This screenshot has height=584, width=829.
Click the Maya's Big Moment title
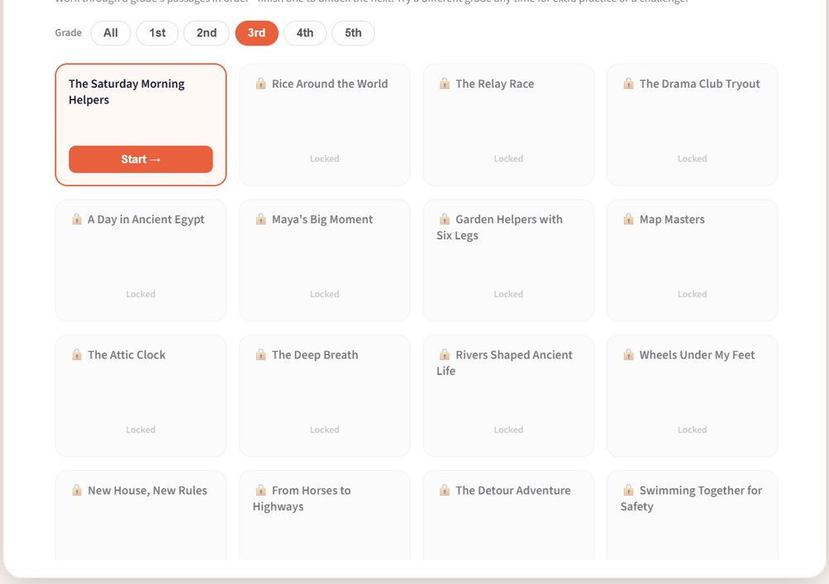pyautogui.click(x=322, y=220)
